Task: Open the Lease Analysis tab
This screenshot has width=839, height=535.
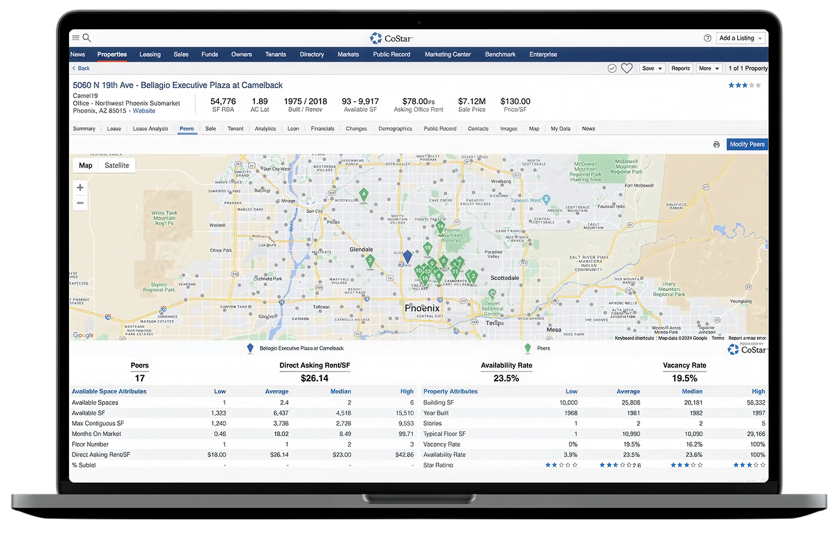Action: click(150, 129)
